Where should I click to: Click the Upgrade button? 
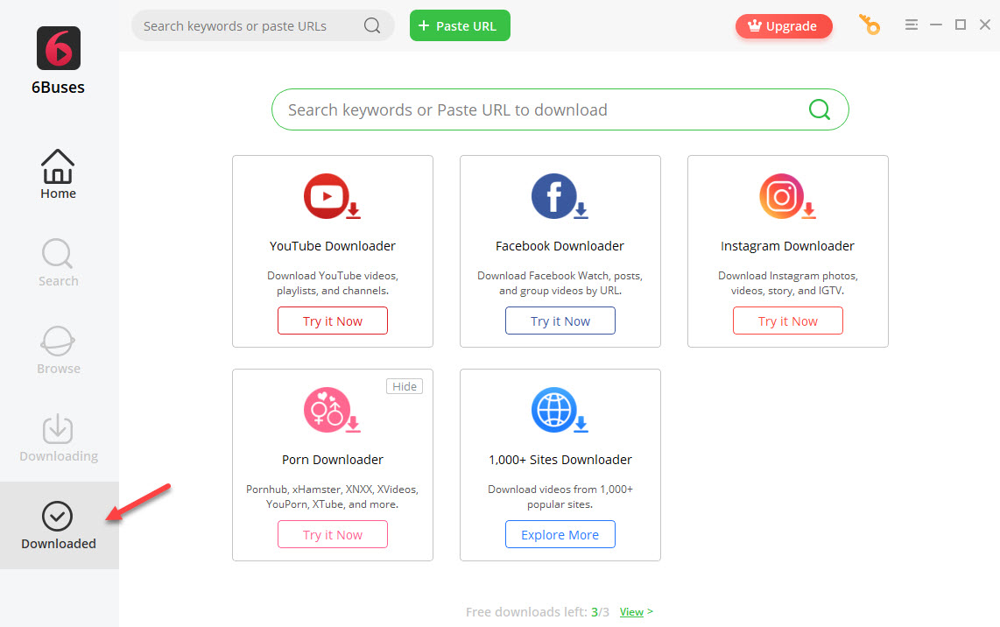pyautogui.click(x=784, y=26)
